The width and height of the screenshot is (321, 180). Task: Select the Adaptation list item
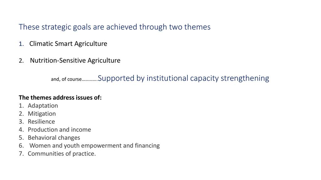43,106
